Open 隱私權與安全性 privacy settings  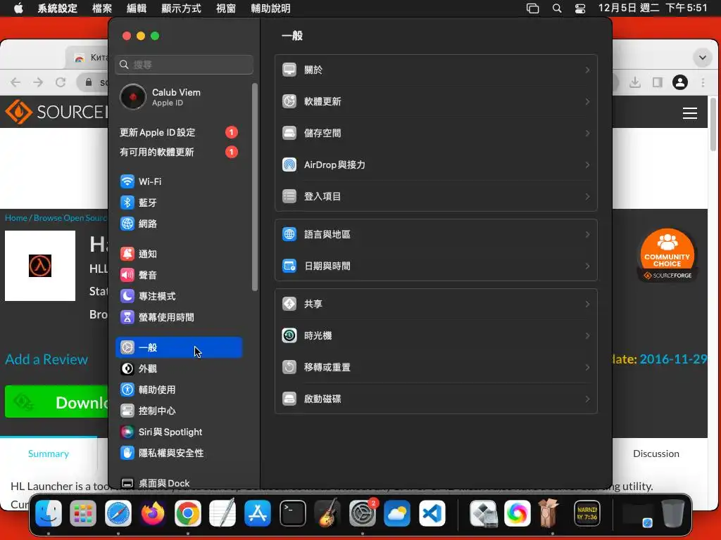(x=178, y=454)
